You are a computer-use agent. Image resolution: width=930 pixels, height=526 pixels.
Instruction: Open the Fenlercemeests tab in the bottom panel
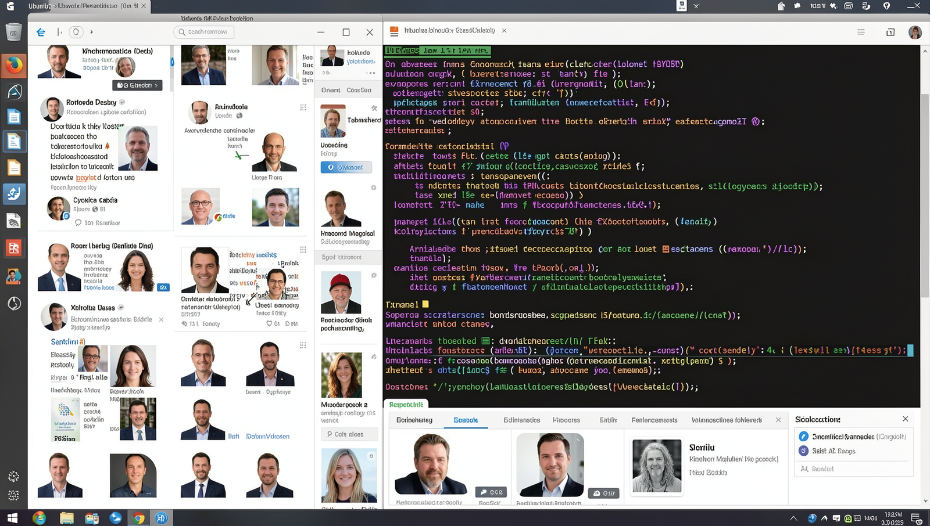click(x=654, y=420)
